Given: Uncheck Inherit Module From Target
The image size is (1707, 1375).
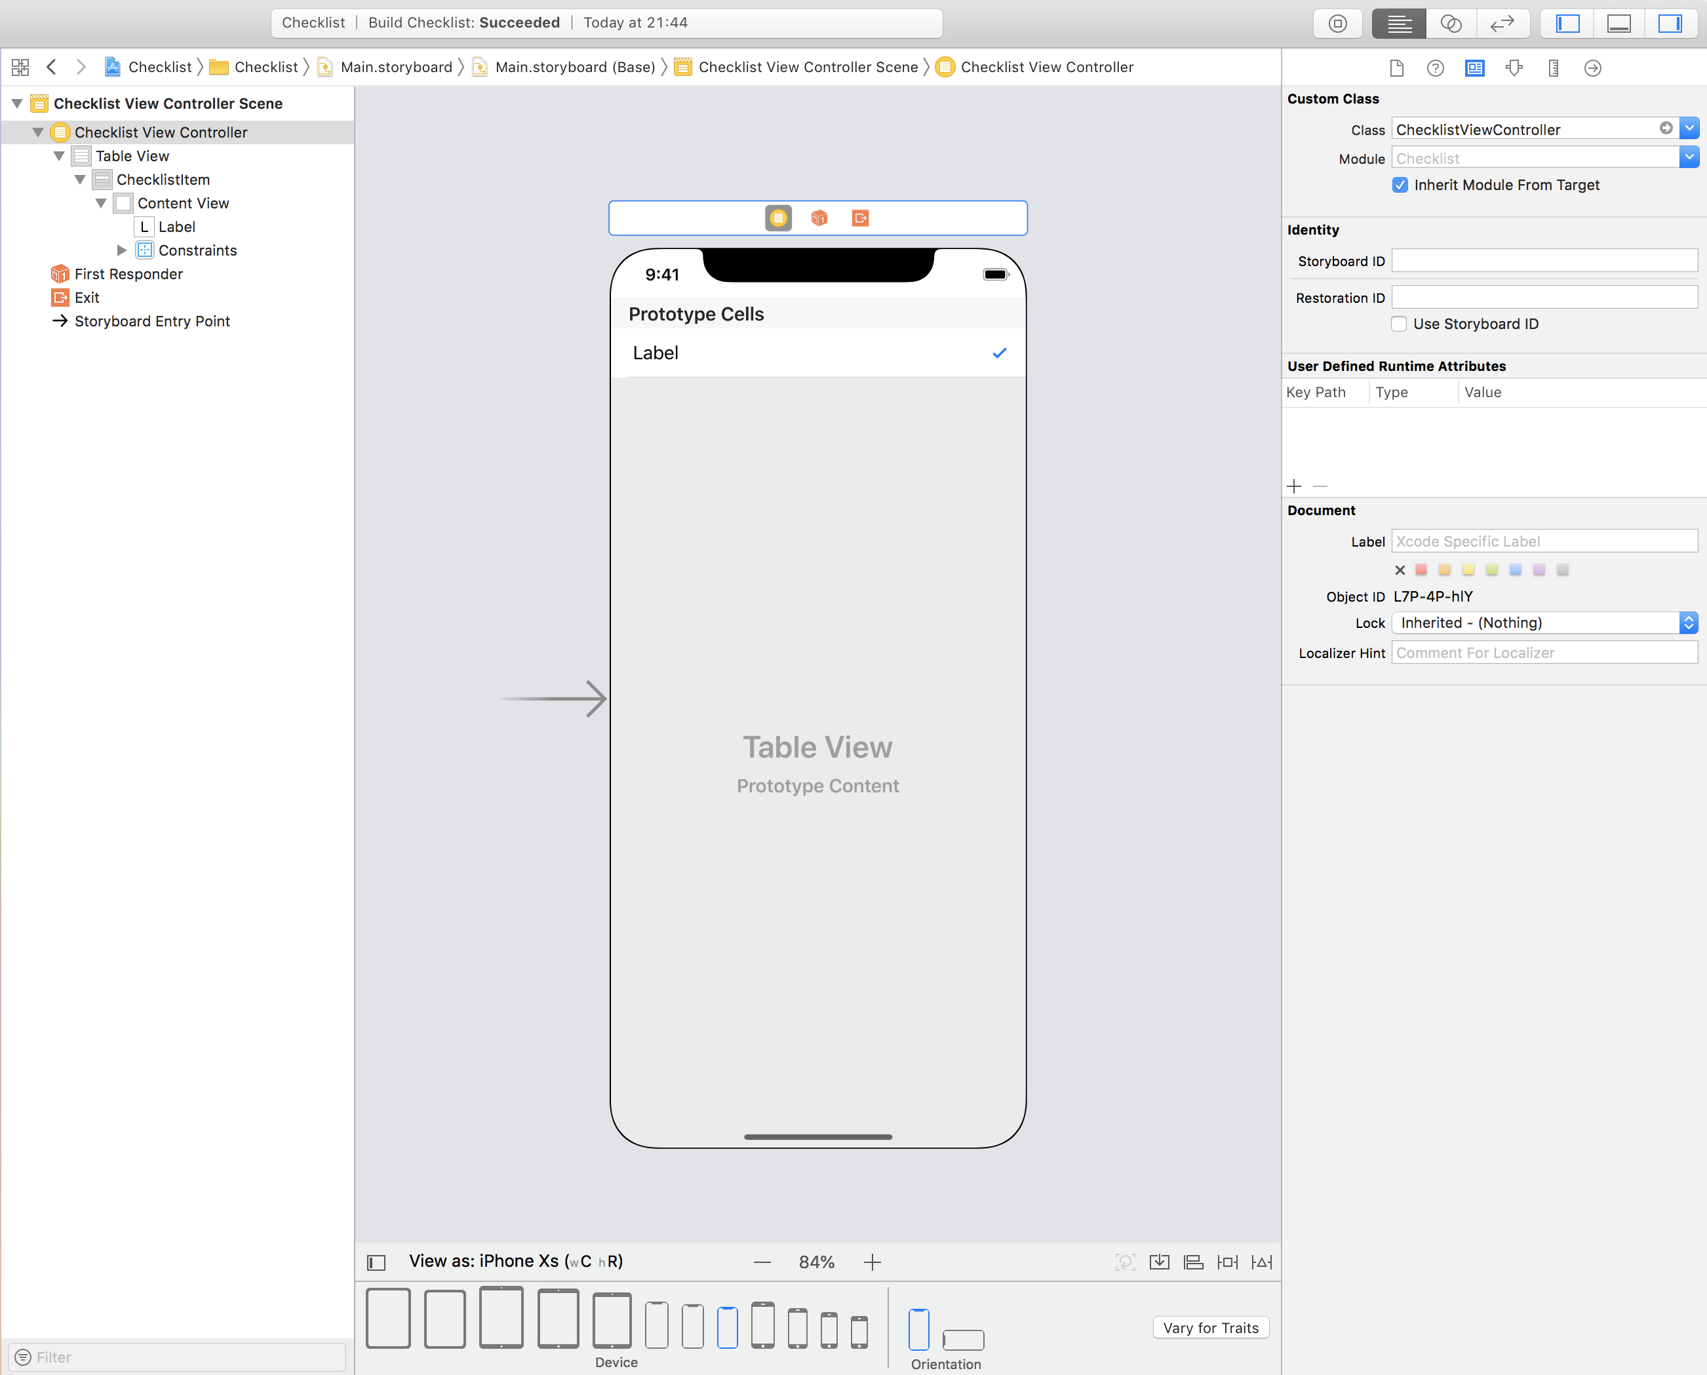Looking at the screenshot, I should pyautogui.click(x=1400, y=185).
